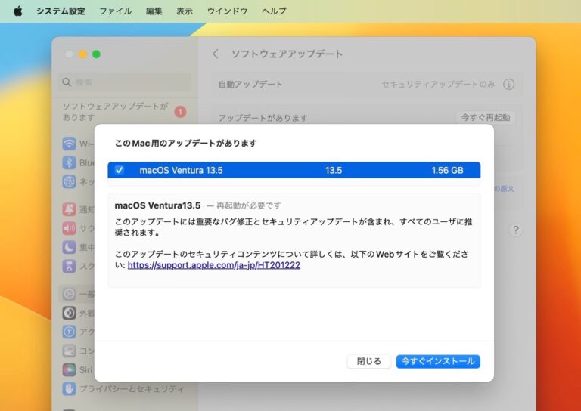Click the 自動アップデート row label

click(x=250, y=85)
